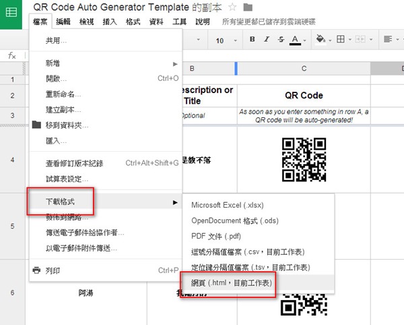The height and width of the screenshot is (325, 404).
Task: Star this spreadsheet document
Action: 232,7
